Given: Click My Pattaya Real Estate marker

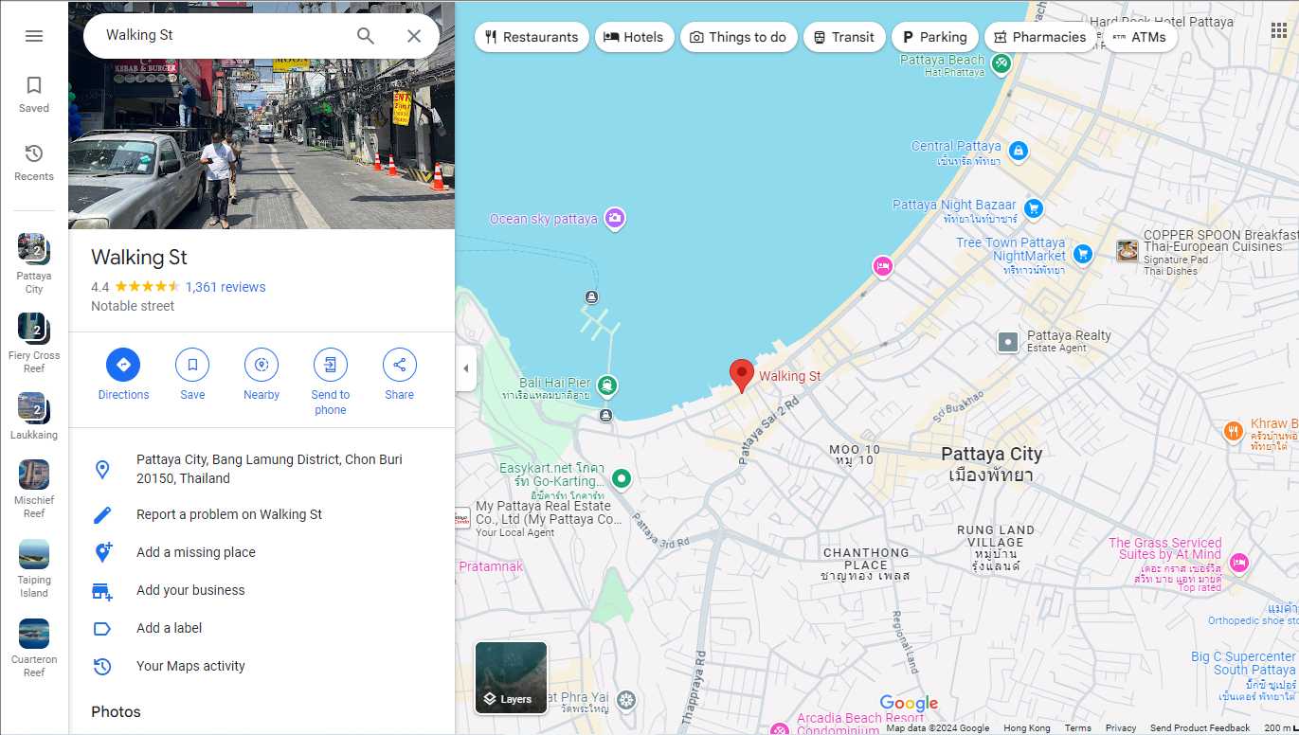Looking at the screenshot, I should pyautogui.click(x=463, y=517).
